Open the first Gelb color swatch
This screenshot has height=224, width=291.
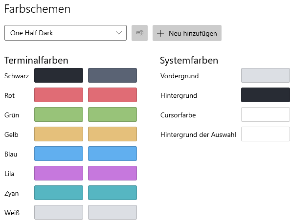[x=59, y=134]
